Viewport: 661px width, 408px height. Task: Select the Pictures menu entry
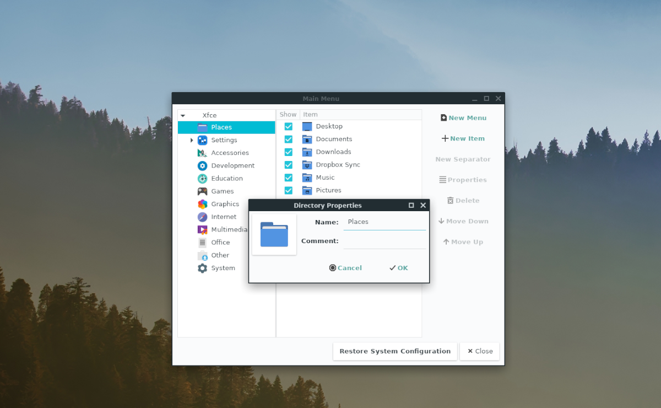tap(329, 190)
